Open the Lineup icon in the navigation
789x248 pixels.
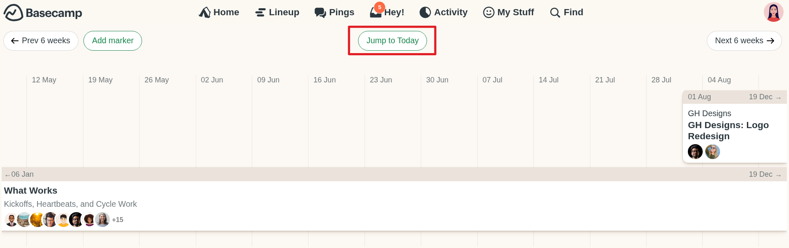tap(260, 12)
